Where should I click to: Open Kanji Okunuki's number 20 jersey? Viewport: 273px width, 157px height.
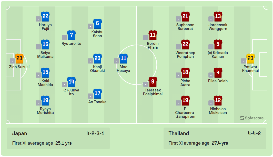97,58
